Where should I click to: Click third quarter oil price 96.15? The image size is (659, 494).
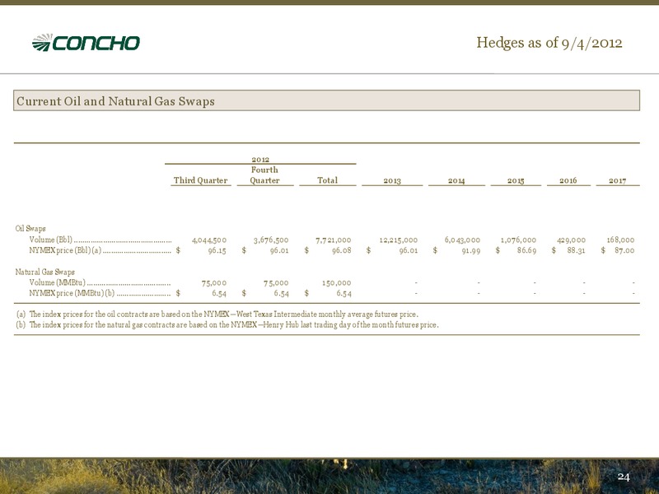[x=217, y=251]
